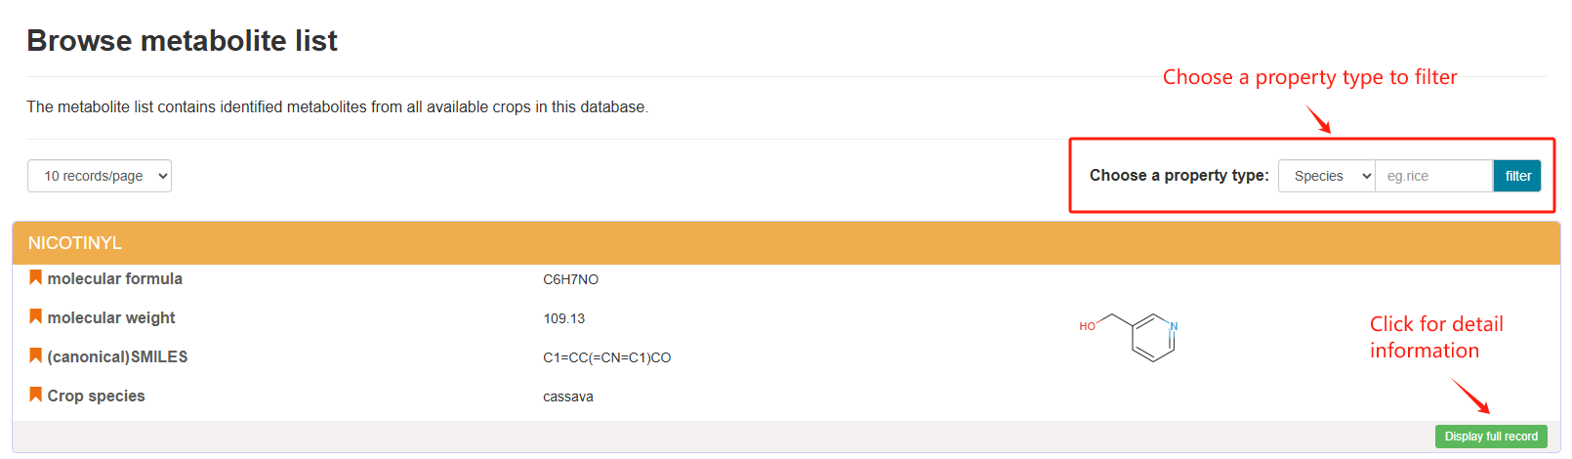Expand the Species property type dropdown
This screenshot has height=459, width=1572.
click(x=1327, y=176)
